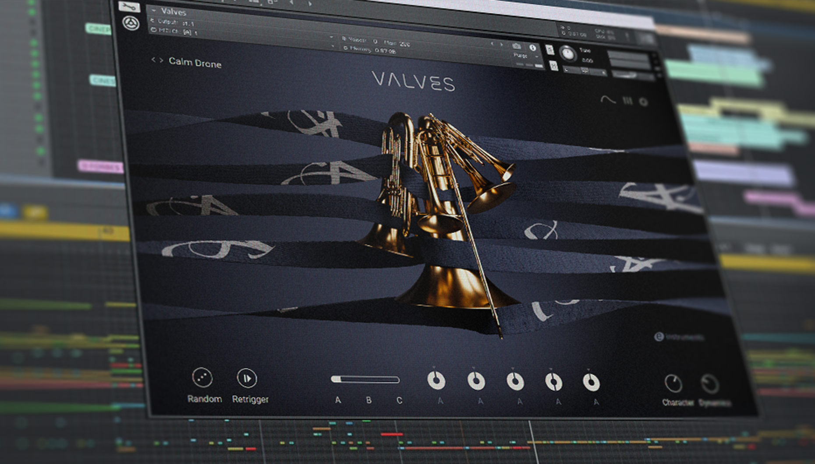The width and height of the screenshot is (815, 464).
Task: Open the Calm Drone preset browser
Action: pyautogui.click(x=195, y=63)
